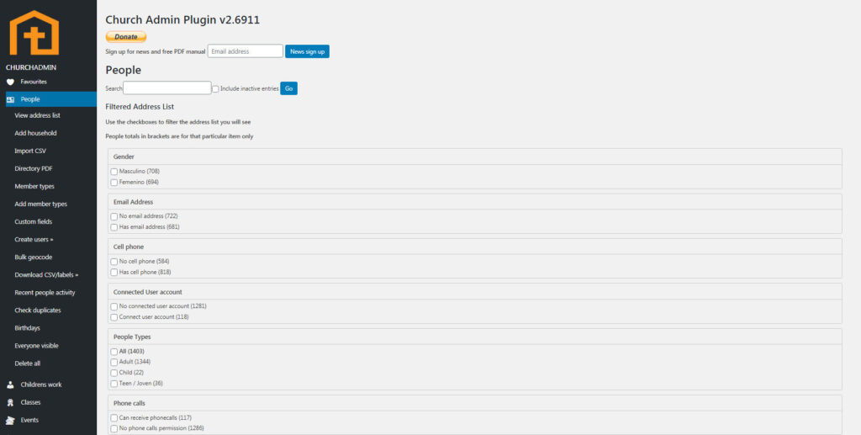Expand the Create users submenu
Viewport: 861px width, 435px height.
click(x=34, y=240)
